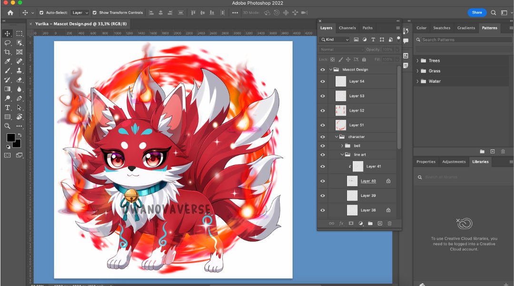Select the Zoom tool
The width and height of the screenshot is (514, 286).
coord(7,126)
